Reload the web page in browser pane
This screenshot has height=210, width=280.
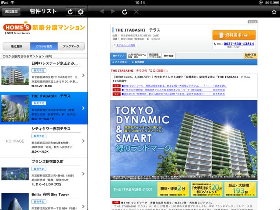125,12
